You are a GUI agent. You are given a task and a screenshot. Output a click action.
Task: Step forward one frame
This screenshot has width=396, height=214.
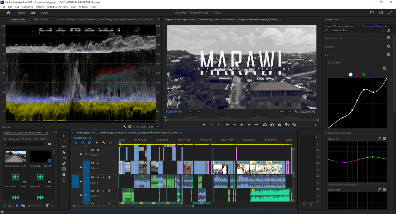(249, 125)
